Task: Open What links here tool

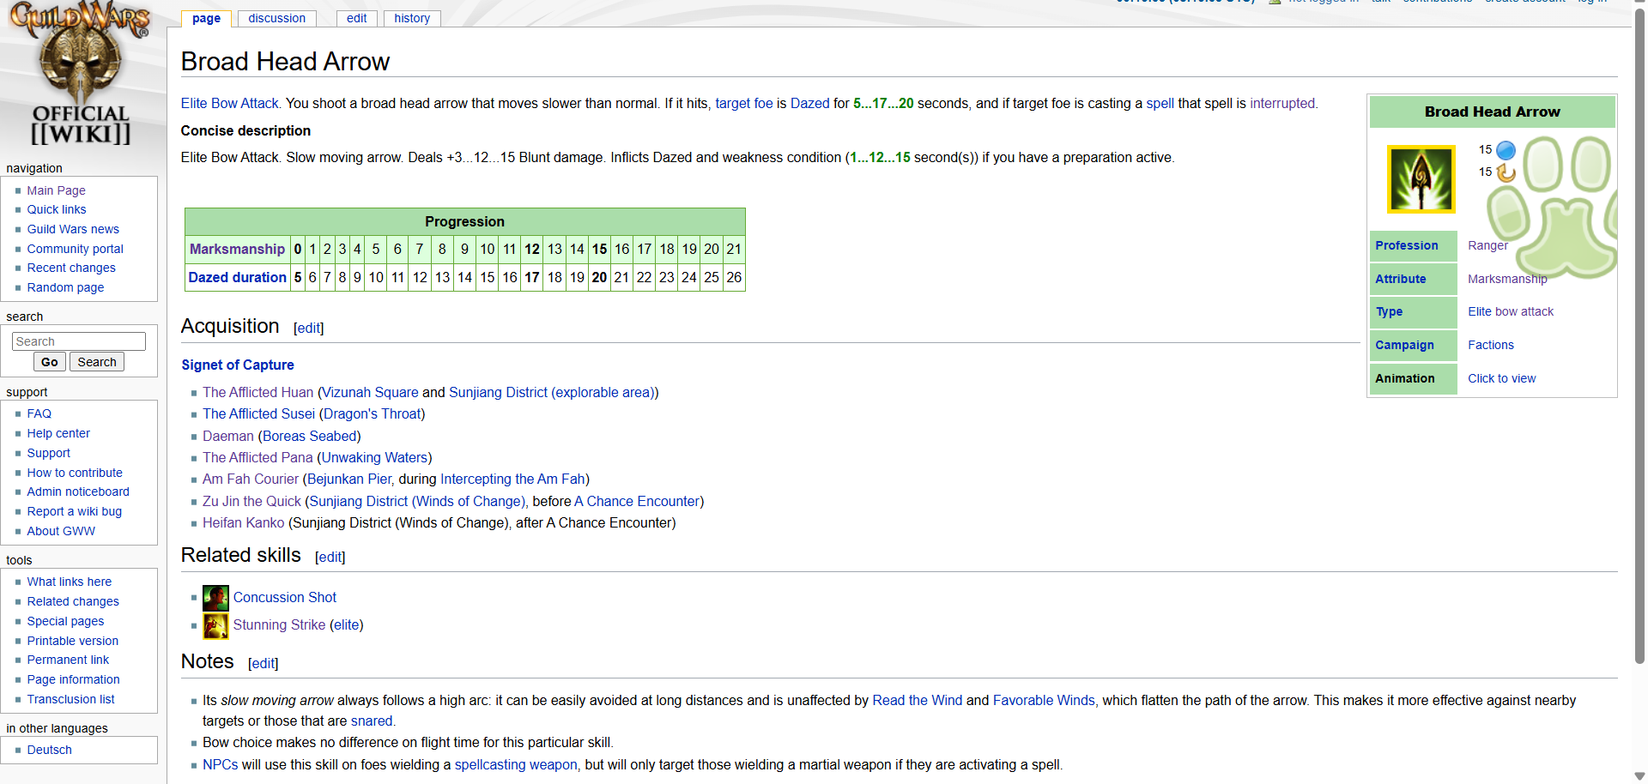Action: 70,582
